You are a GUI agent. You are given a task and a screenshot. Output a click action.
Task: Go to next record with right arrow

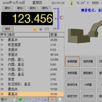pyautogui.click(x=39, y=100)
